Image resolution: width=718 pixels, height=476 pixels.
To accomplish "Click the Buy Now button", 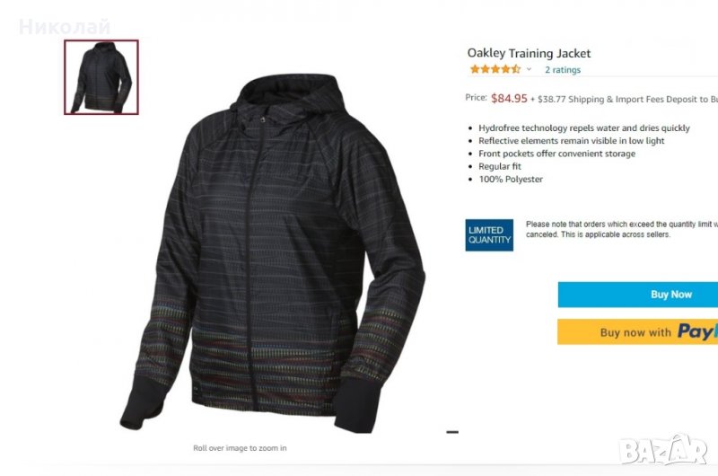I will [638, 295].
